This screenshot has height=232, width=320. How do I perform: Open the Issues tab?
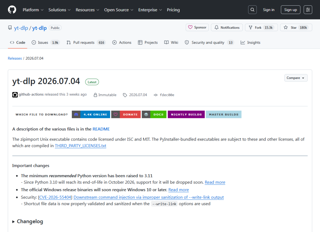click(x=45, y=43)
